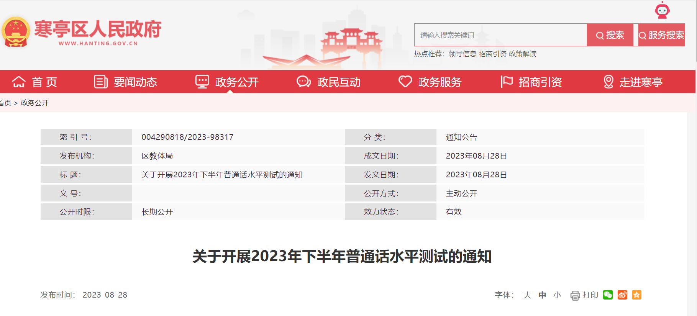Click the title text in the info table
This screenshot has width=697, height=316.
click(x=222, y=175)
